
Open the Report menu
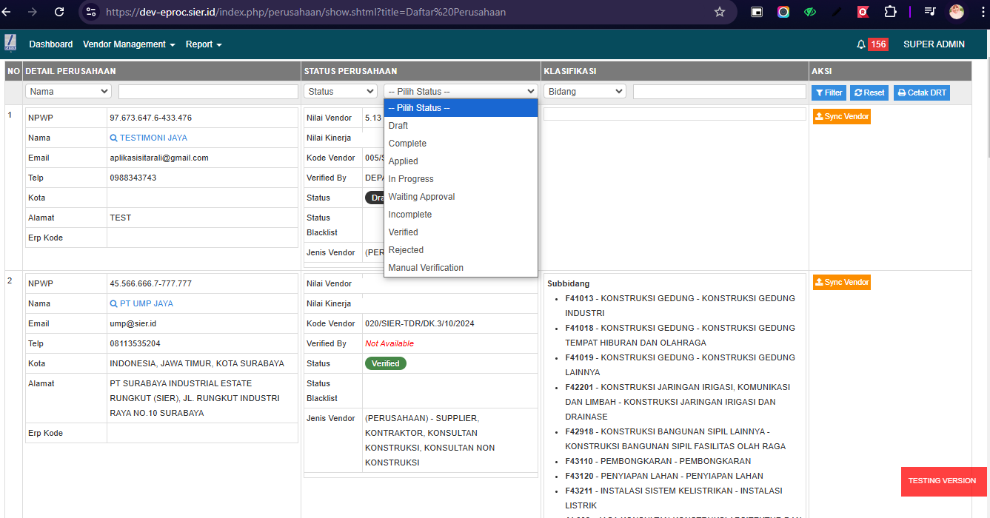pyautogui.click(x=204, y=44)
